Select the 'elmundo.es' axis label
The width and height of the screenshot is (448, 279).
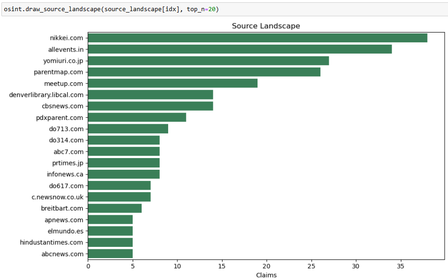pos(65,231)
